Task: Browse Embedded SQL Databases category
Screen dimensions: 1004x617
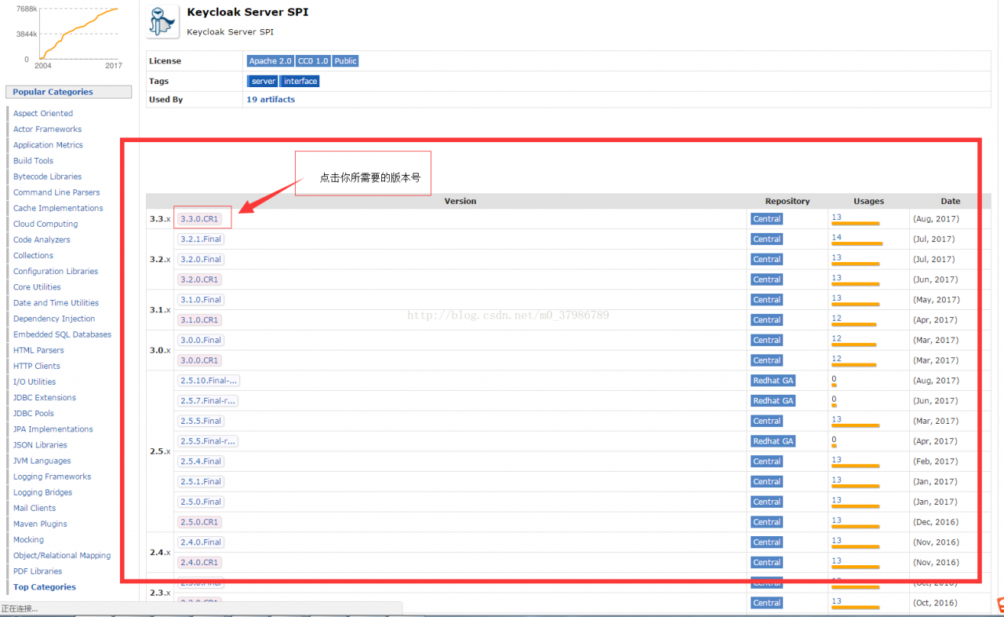Action: (62, 334)
